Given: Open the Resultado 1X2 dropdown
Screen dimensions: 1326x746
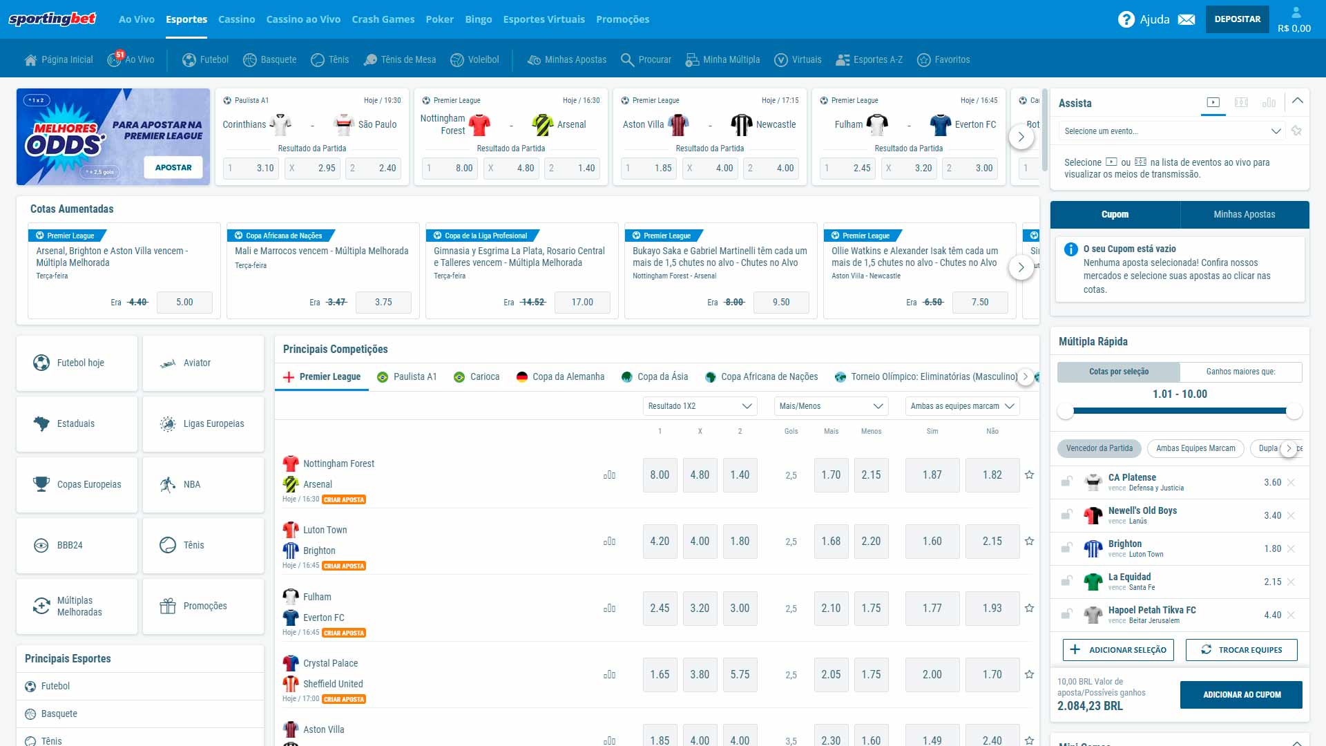Looking at the screenshot, I should pos(699,406).
